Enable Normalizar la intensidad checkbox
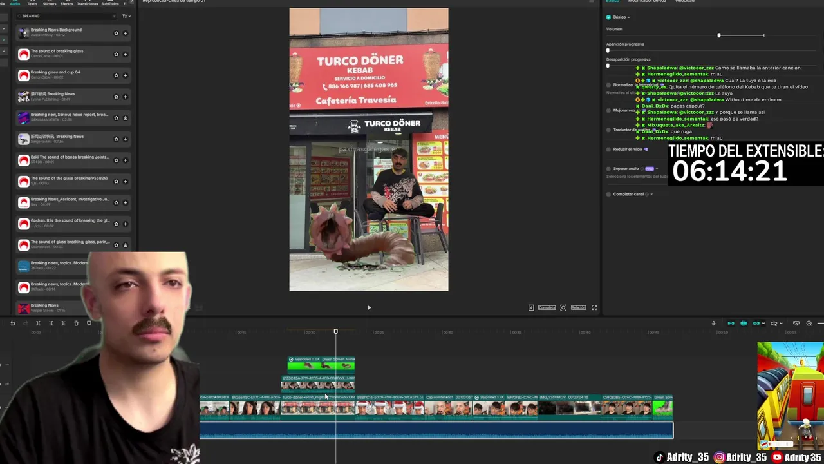The image size is (824, 464). [608, 85]
